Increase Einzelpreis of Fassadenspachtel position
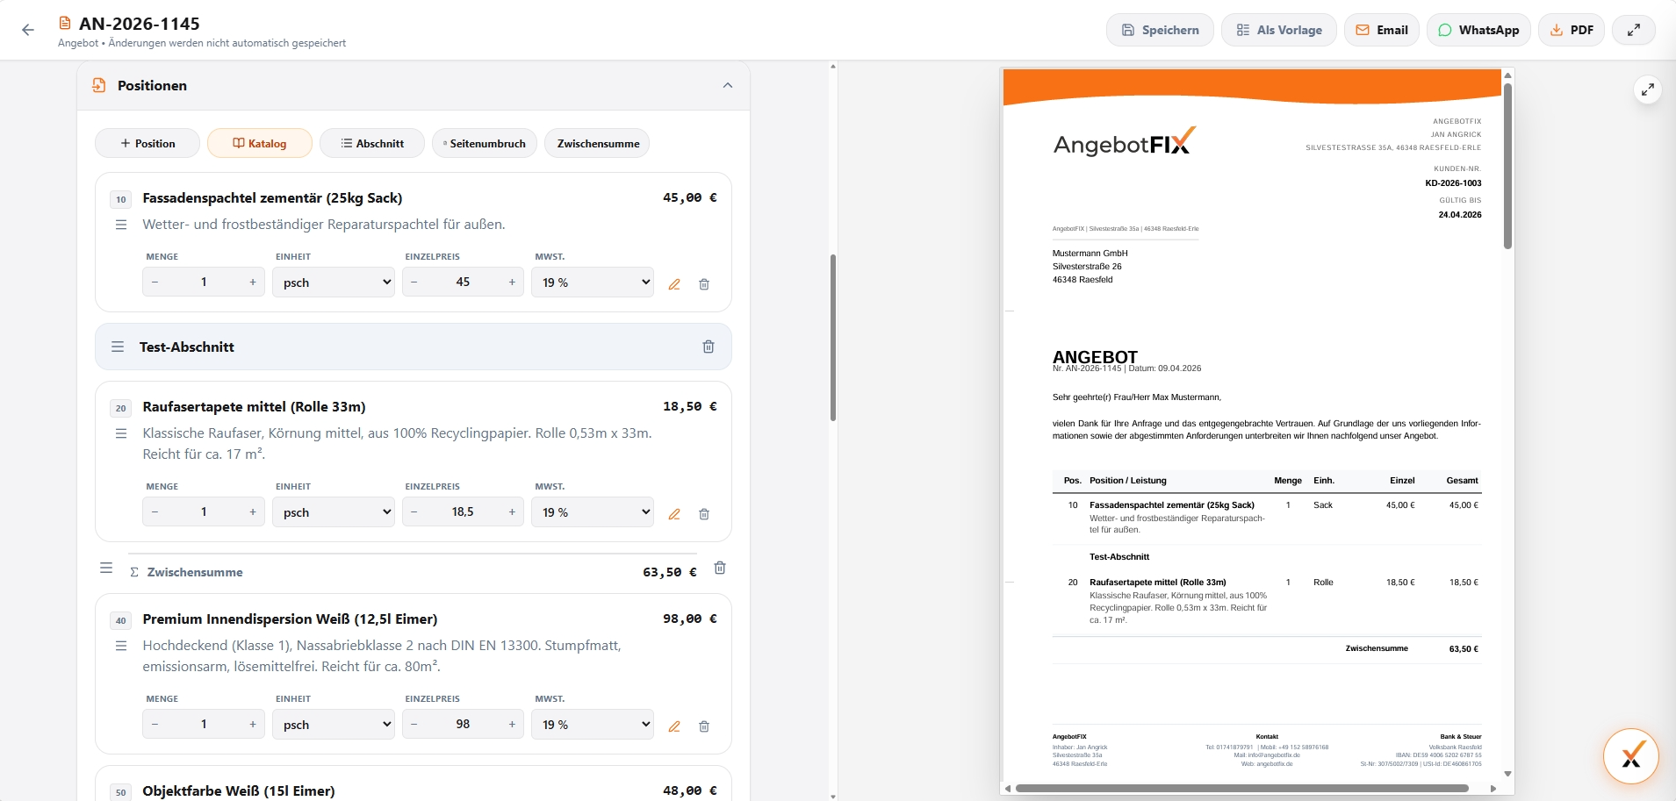 click(512, 282)
